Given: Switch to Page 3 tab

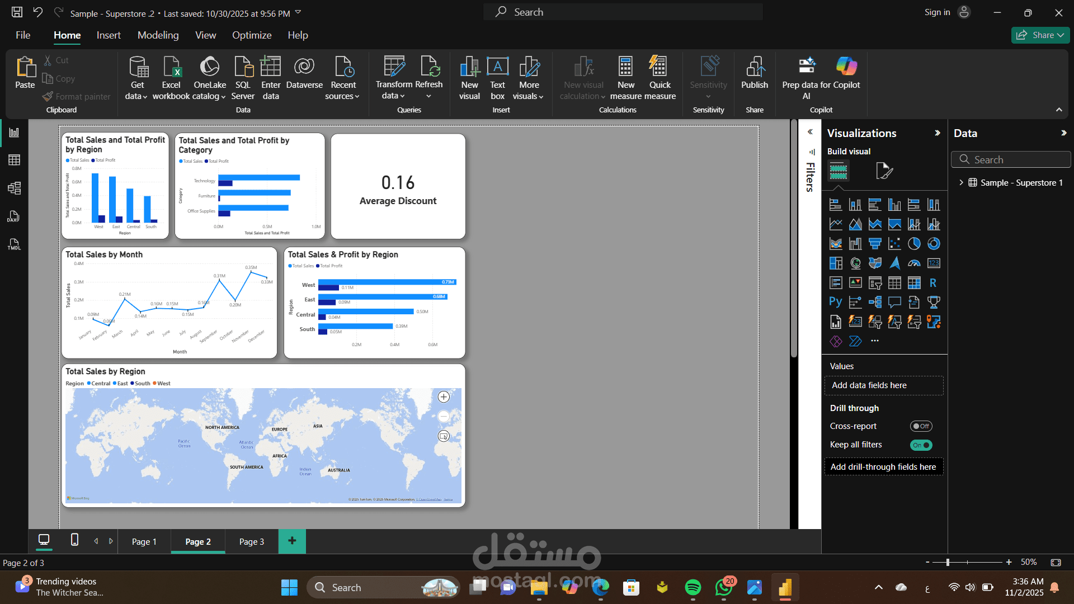Looking at the screenshot, I should click(x=251, y=542).
